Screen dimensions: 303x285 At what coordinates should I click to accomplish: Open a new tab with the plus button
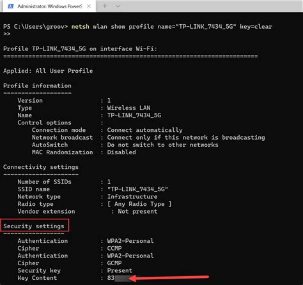pos(105,6)
